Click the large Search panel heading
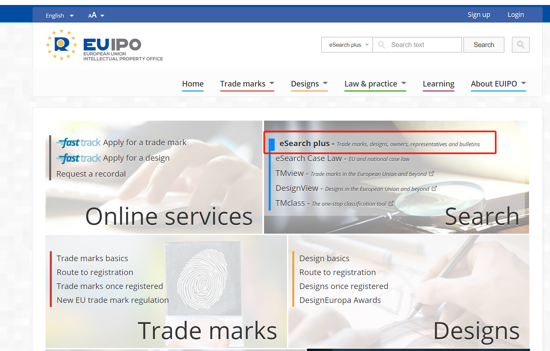This screenshot has width=550, height=351. pyautogui.click(x=482, y=217)
